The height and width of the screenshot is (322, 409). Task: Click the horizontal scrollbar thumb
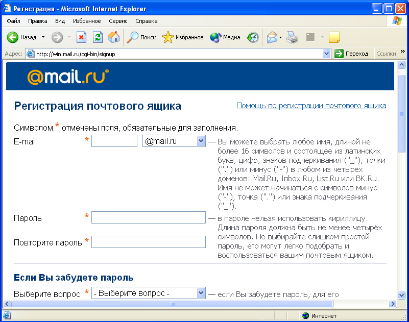(x=173, y=304)
